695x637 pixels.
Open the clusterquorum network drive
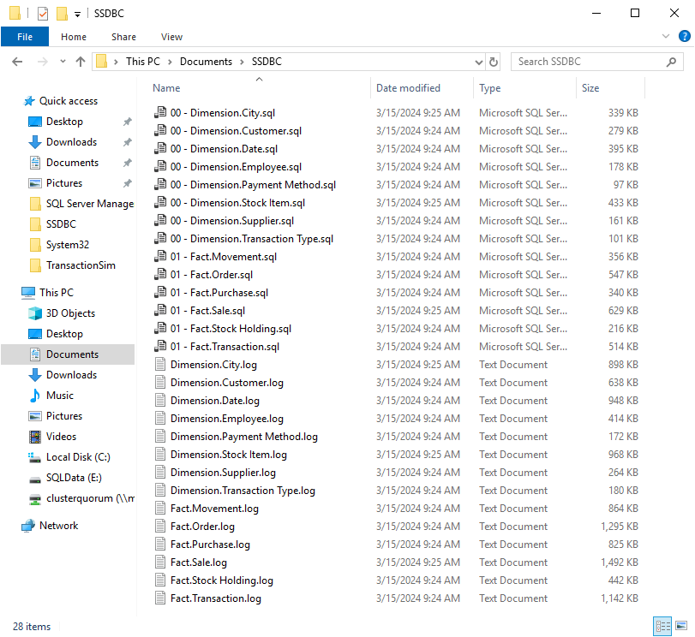click(x=90, y=498)
